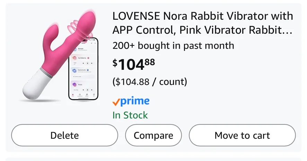This screenshot has width=307, height=161.
Task: Click the In Stock status text
Action: click(130, 115)
